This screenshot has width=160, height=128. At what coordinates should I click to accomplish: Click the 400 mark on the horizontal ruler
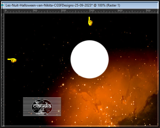click(120, 10)
